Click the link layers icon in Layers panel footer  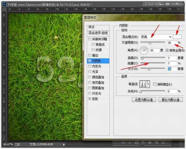(123, 142)
